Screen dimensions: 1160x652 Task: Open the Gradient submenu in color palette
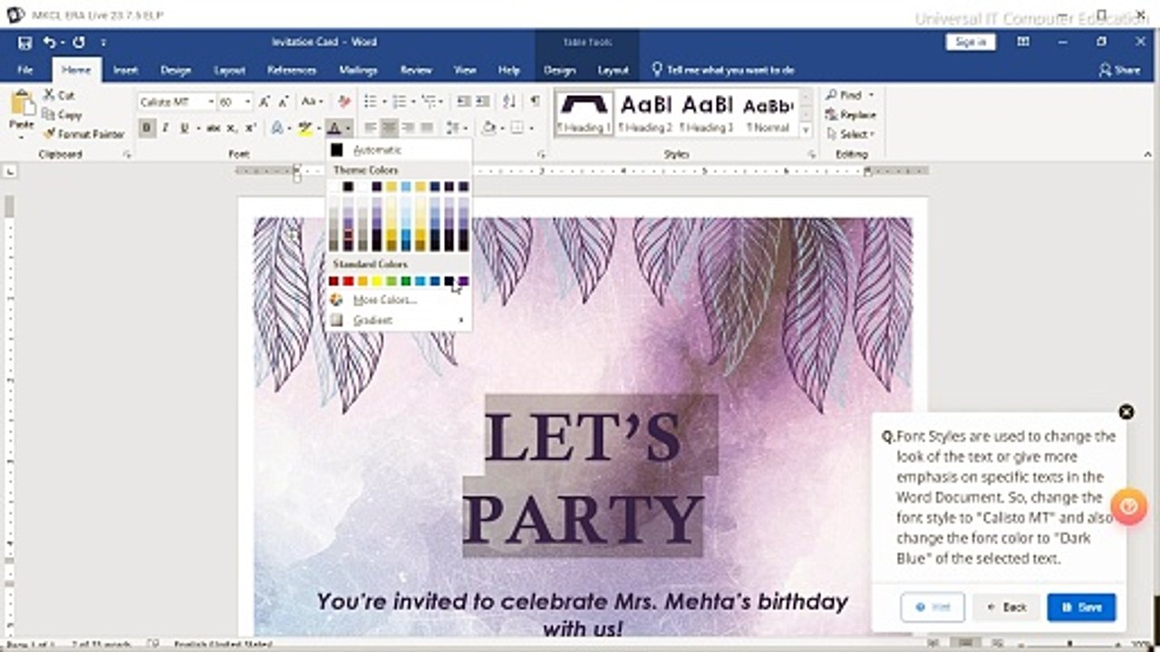[399, 321]
